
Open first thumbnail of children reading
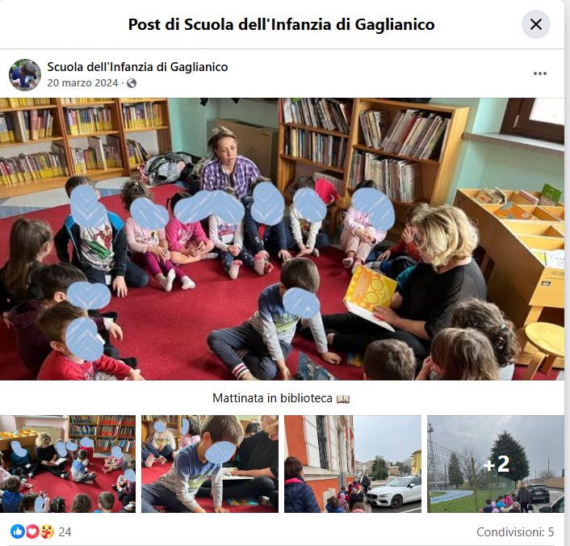point(68,464)
